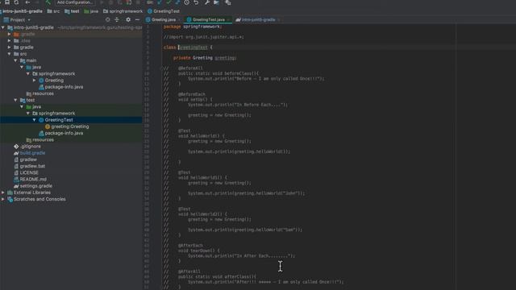Expand Scratches and Consoles
The width and height of the screenshot is (516, 290).
coord(3,199)
